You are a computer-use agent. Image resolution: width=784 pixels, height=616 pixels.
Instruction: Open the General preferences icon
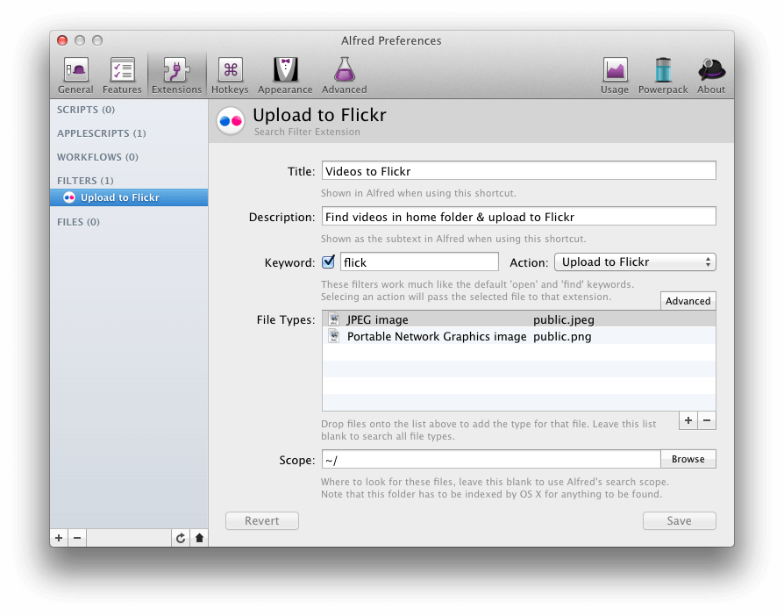(x=75, y=74)
